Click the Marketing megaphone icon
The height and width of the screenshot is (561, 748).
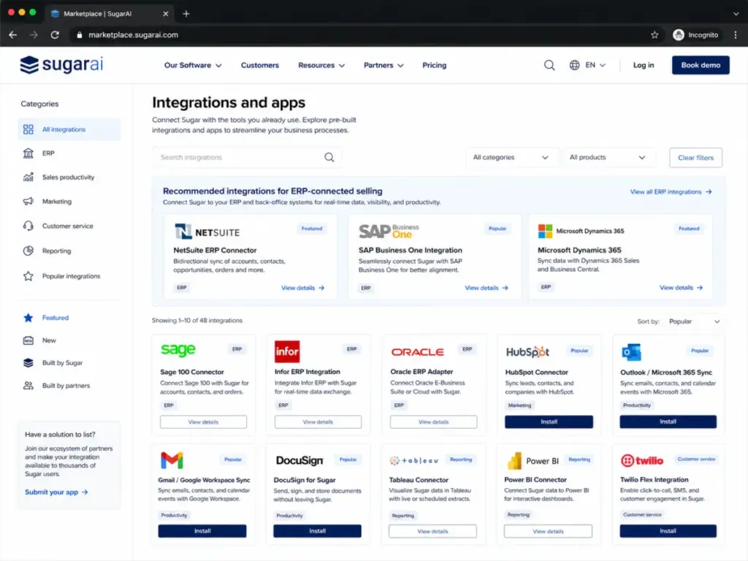pyautogui.click(x=28, y=202)
